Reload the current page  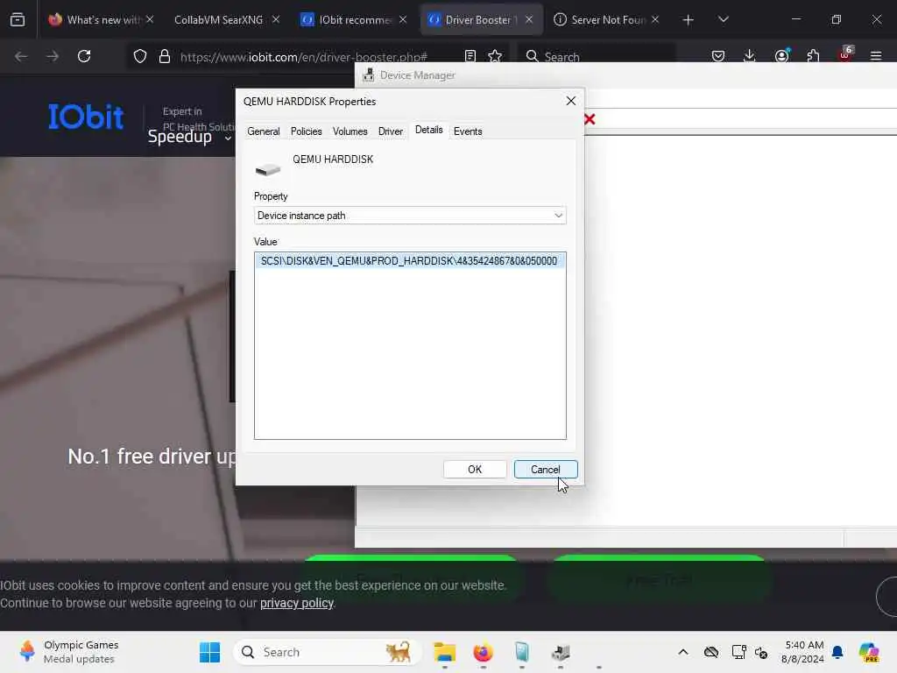84,56
